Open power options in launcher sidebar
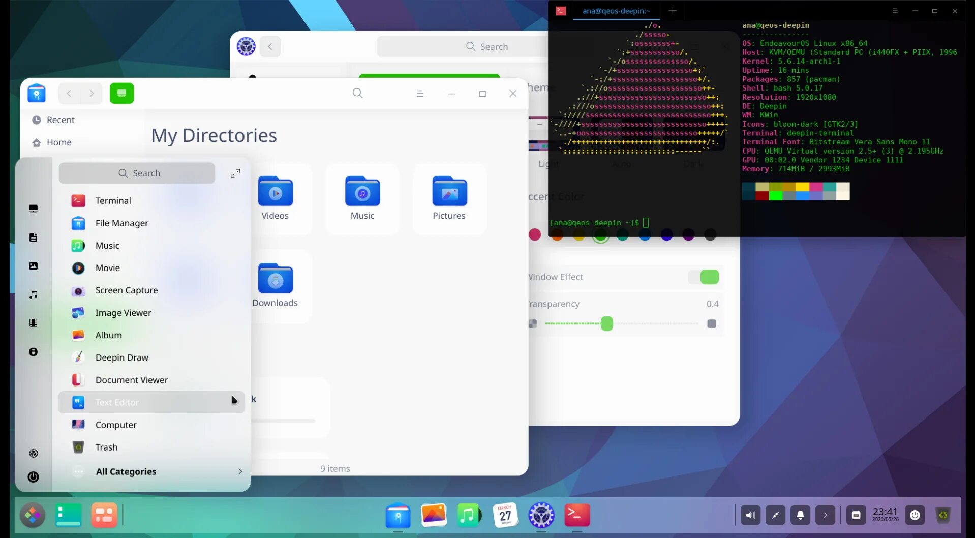This screenshot has height=538, width=975. point(34,477)
